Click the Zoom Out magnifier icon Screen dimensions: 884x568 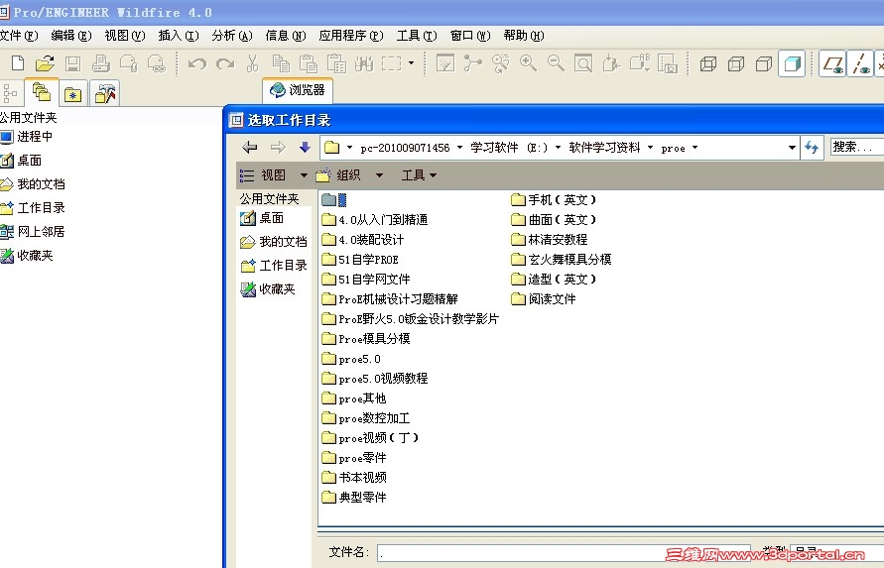(556, 63)
